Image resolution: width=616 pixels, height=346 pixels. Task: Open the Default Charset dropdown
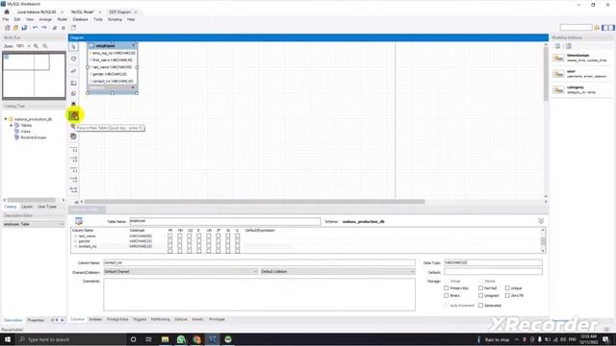tap(181, 271)
